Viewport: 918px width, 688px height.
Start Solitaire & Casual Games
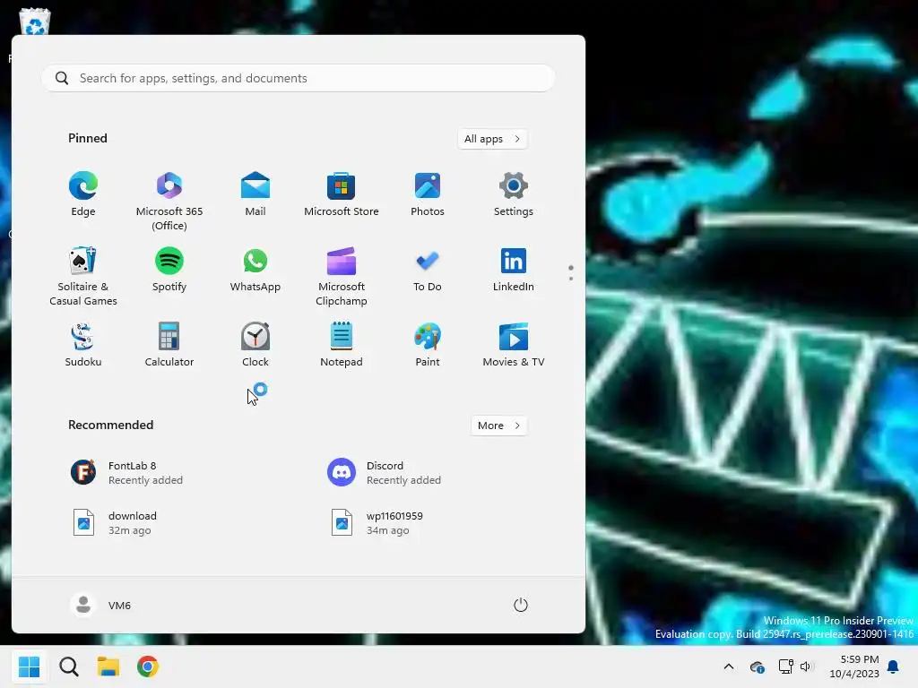pos(83,276)
